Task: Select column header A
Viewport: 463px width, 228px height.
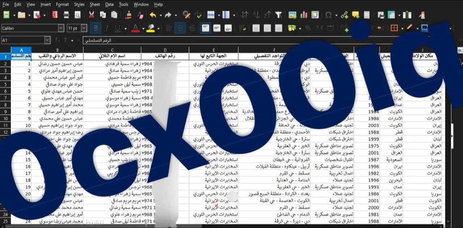Action: [21, 50]
